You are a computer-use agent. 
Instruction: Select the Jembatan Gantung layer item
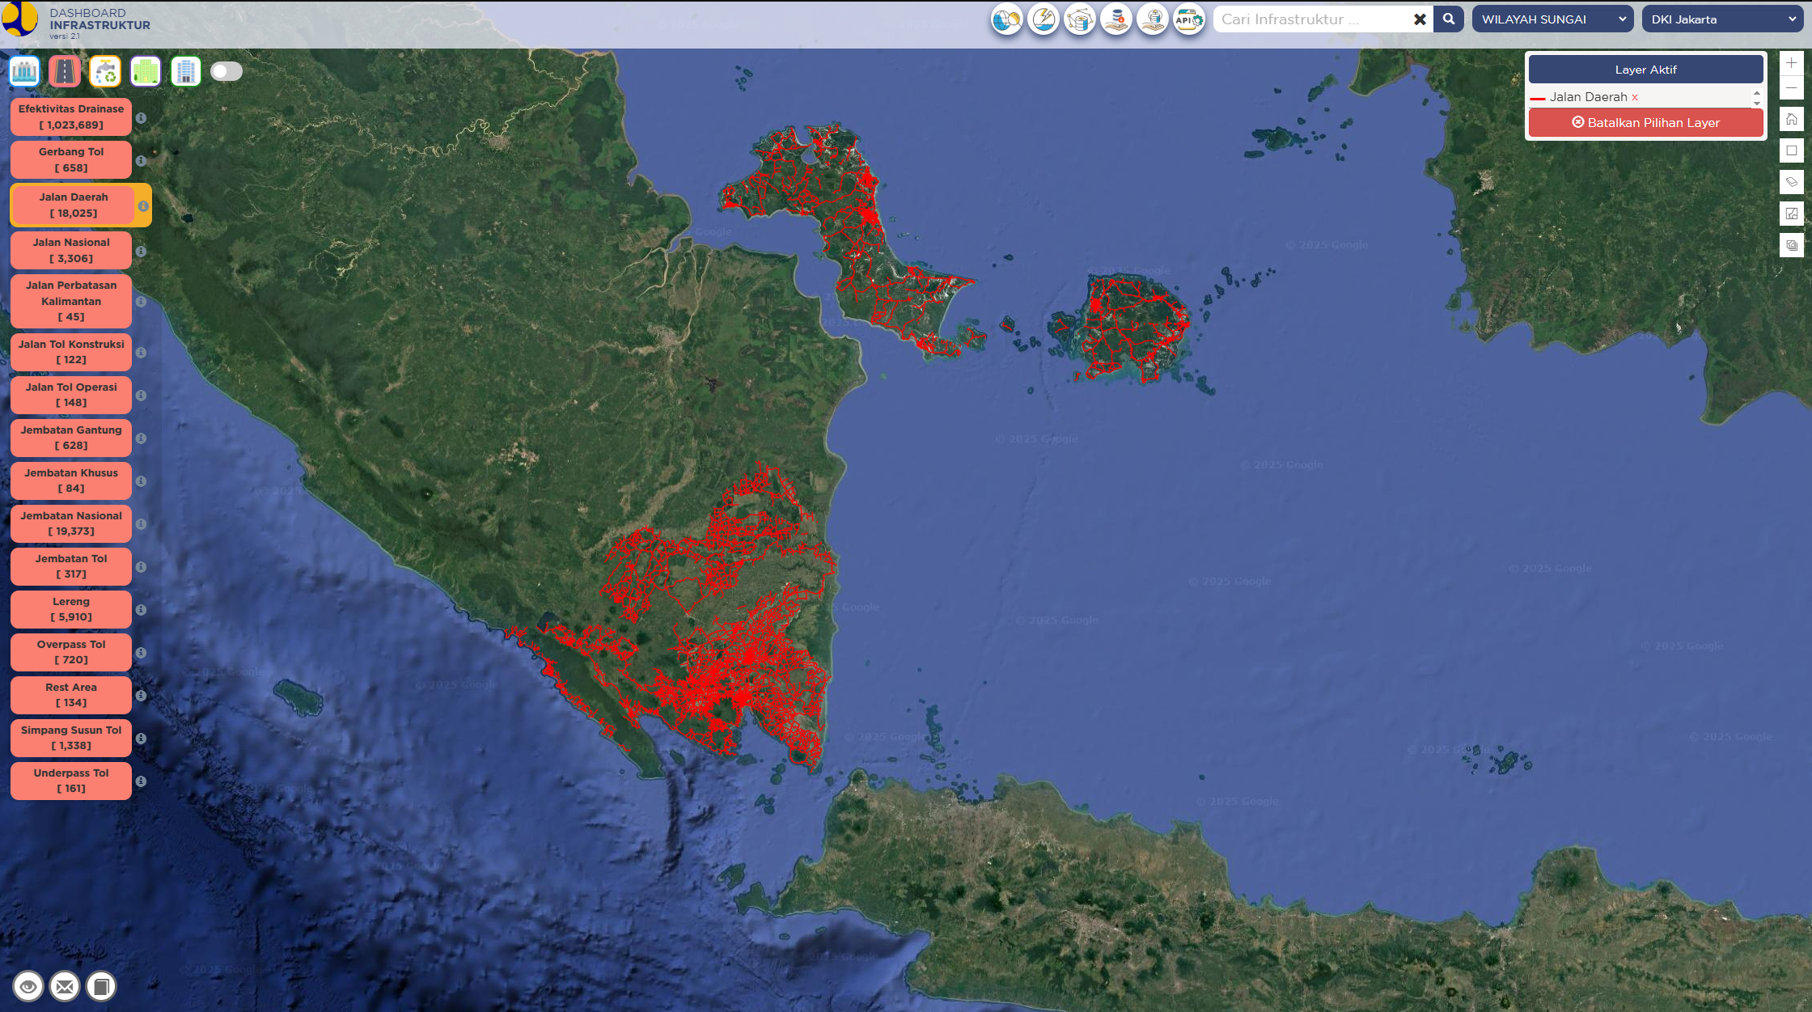point(71,438)
